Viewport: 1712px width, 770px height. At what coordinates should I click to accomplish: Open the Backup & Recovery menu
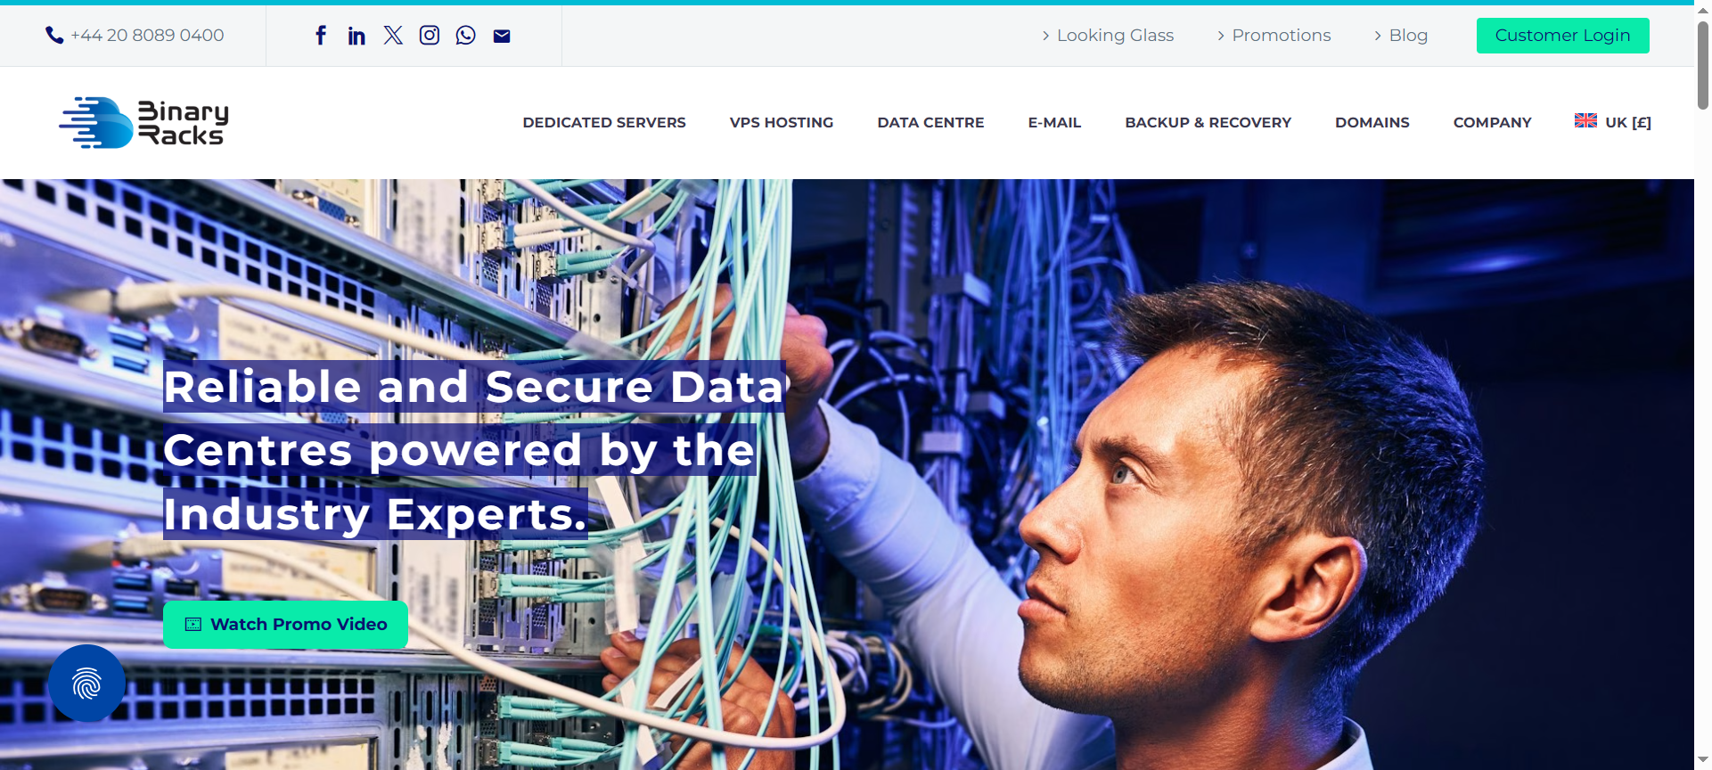point(1208,122)
